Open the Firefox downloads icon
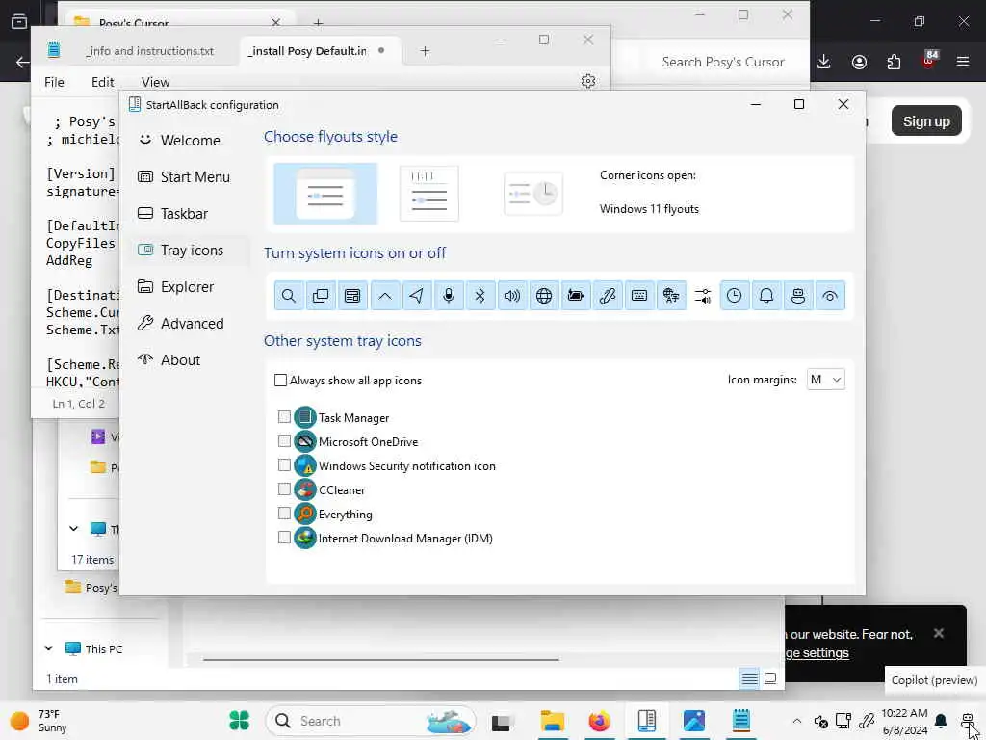The image size is (986, 740). [x=824, y=62]
